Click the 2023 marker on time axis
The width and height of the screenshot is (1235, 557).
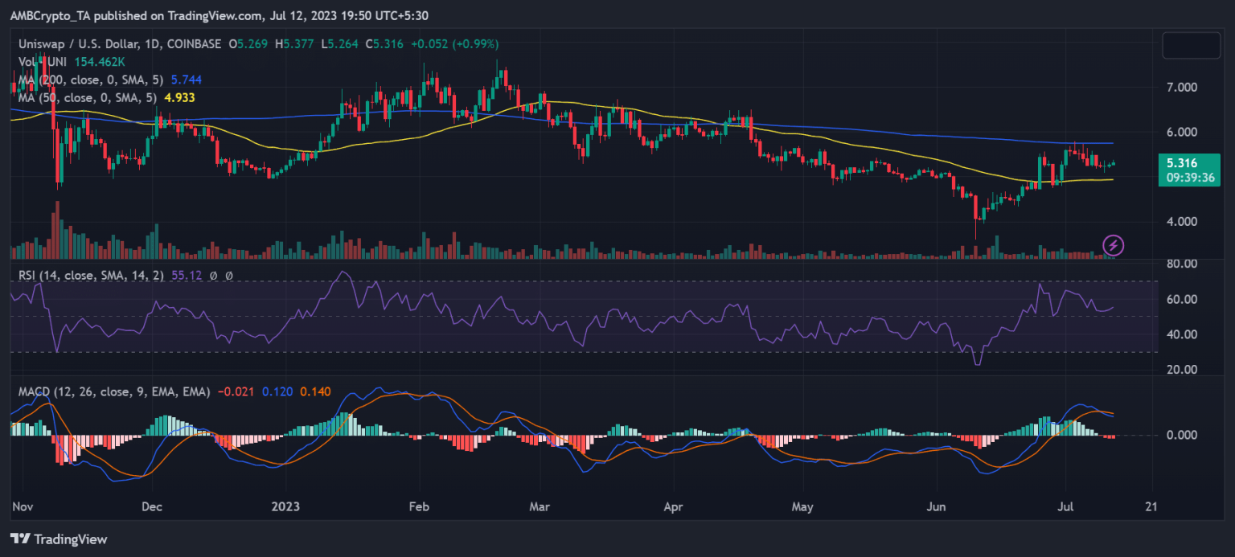coord(285,506)
